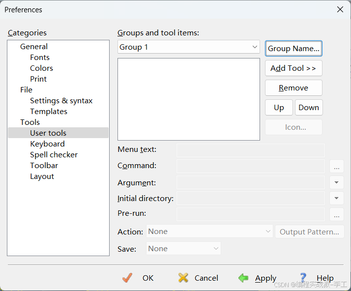Click the green Apply arrow icon
This screenshot has width=351, height=291.
click(243, 278)
